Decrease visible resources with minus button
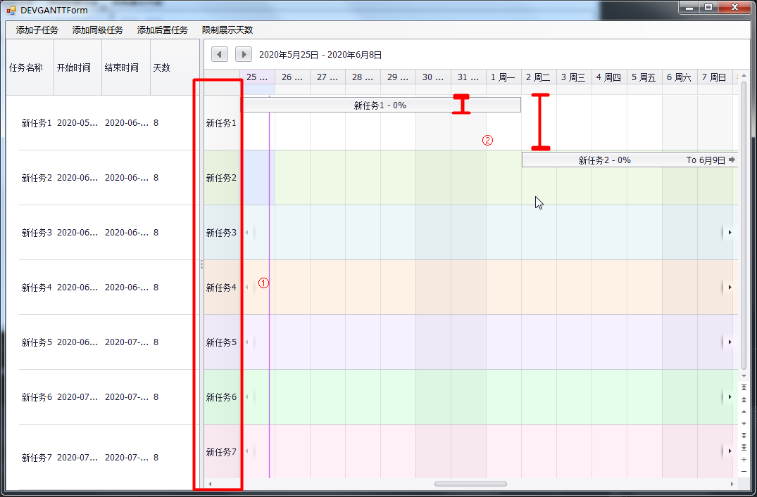Image resolution: width=757 pixels, height=497 pixels. 744,472
